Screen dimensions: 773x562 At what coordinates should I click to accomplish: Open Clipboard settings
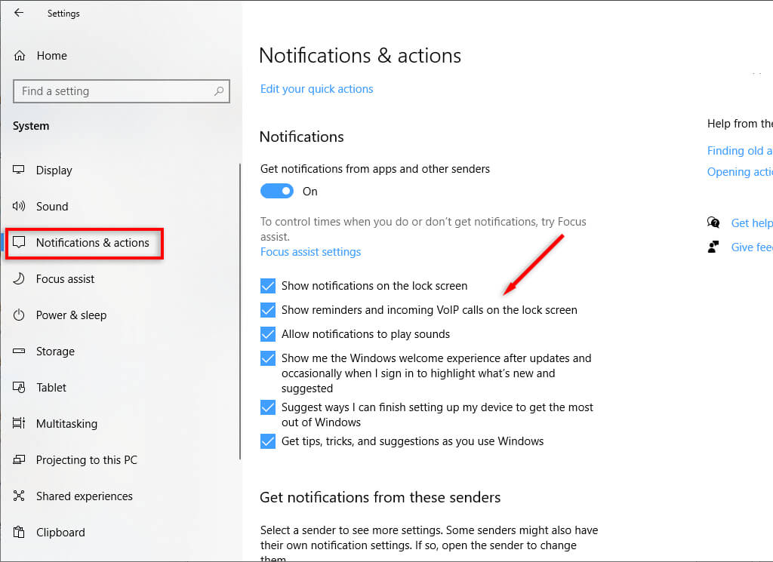pyautogui.click(x=60, y=533)
